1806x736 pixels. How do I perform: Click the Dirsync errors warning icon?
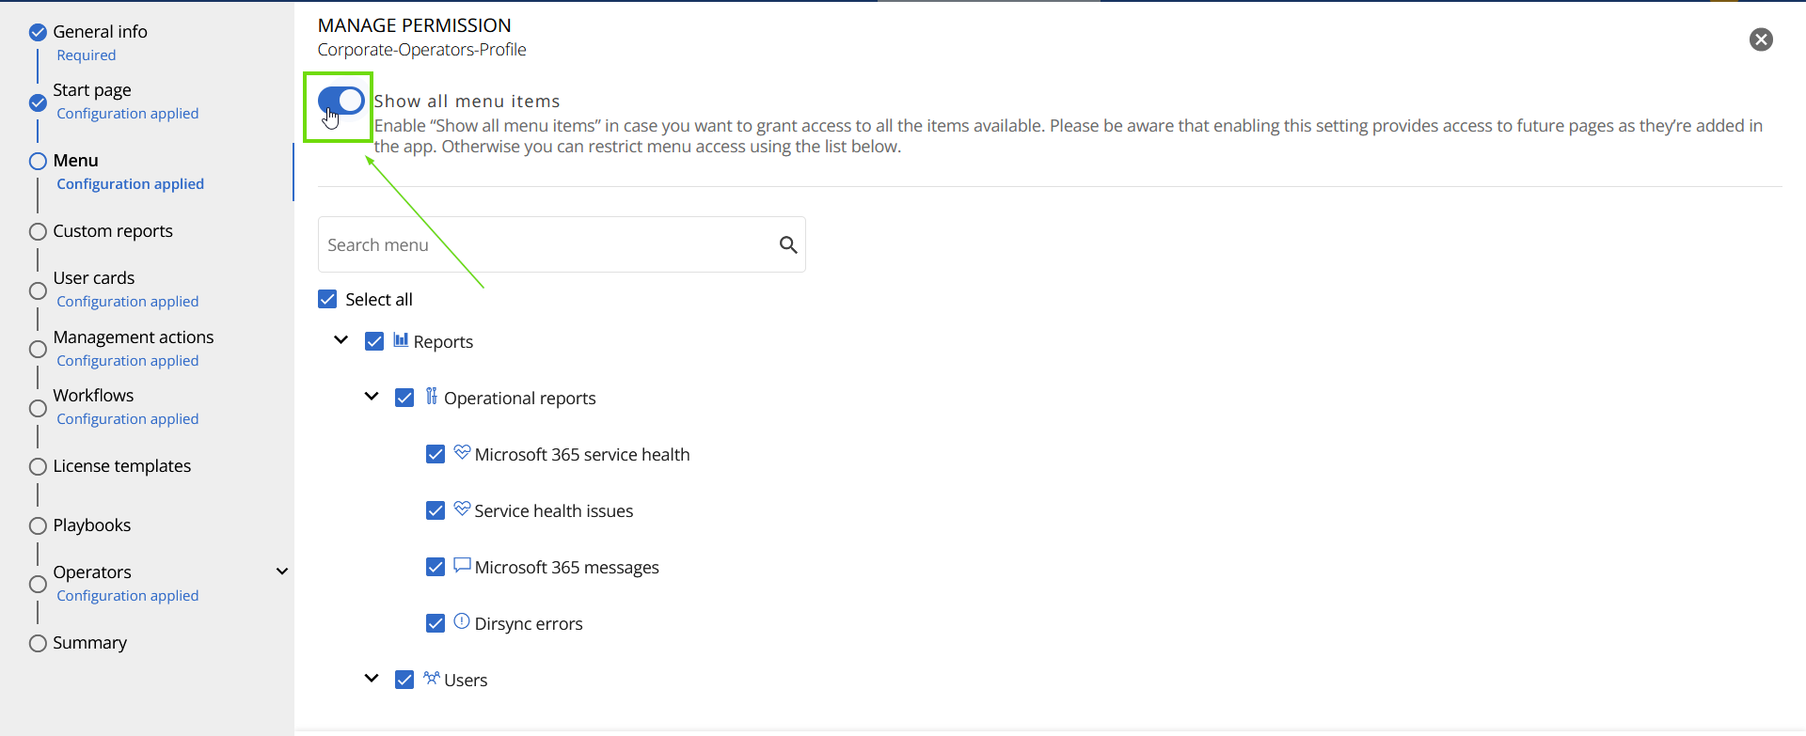coord(462,621)
